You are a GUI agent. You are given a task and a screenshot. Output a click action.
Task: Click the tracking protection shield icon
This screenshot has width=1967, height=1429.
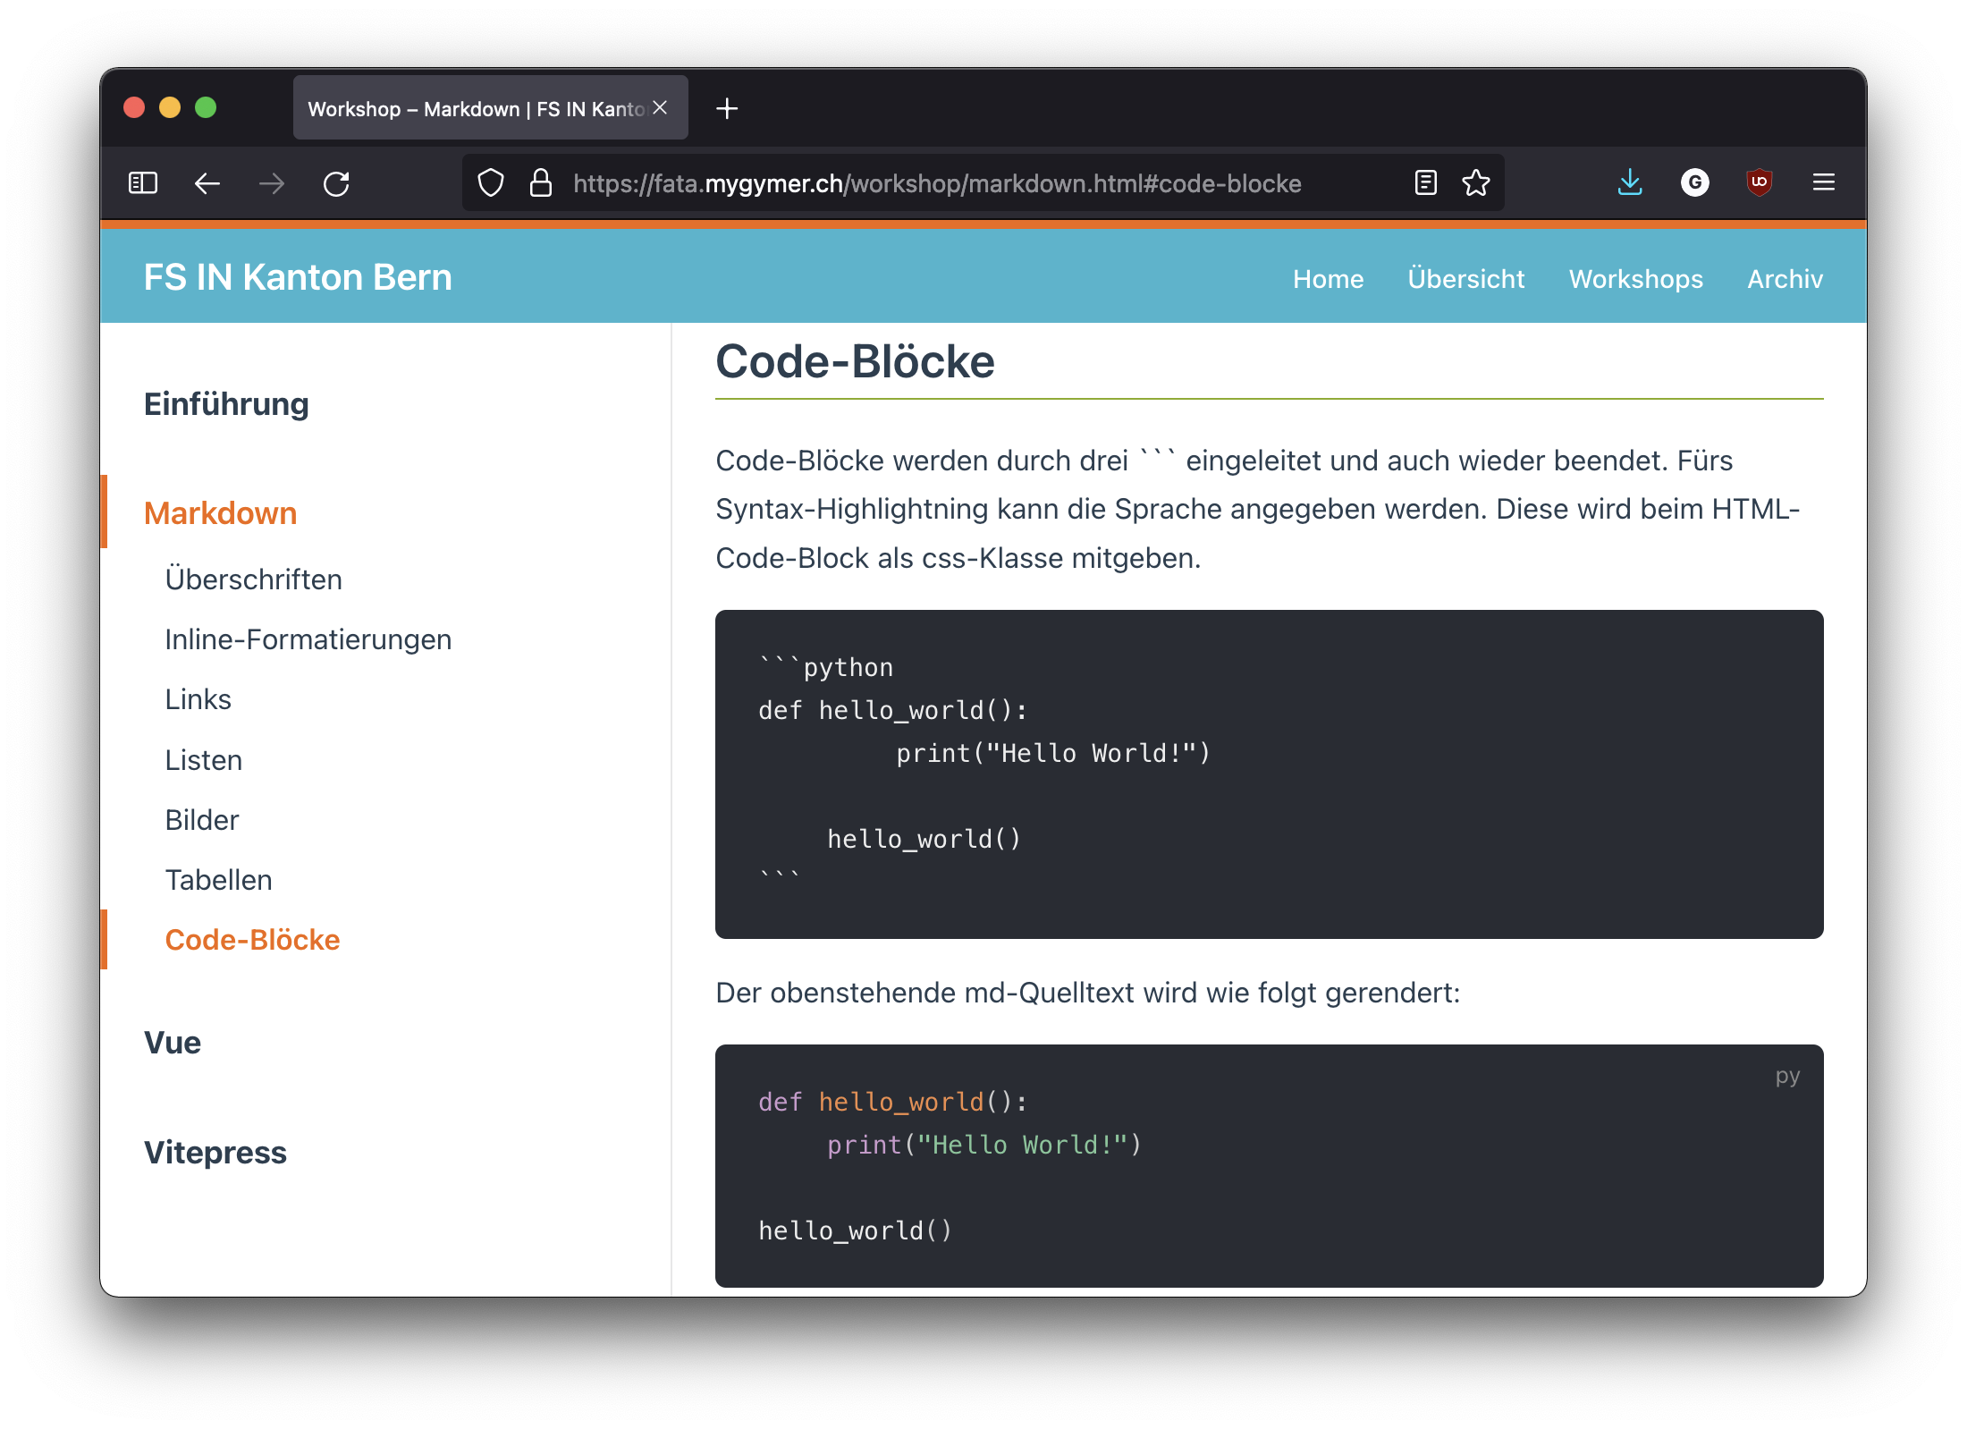pos(491,183)
